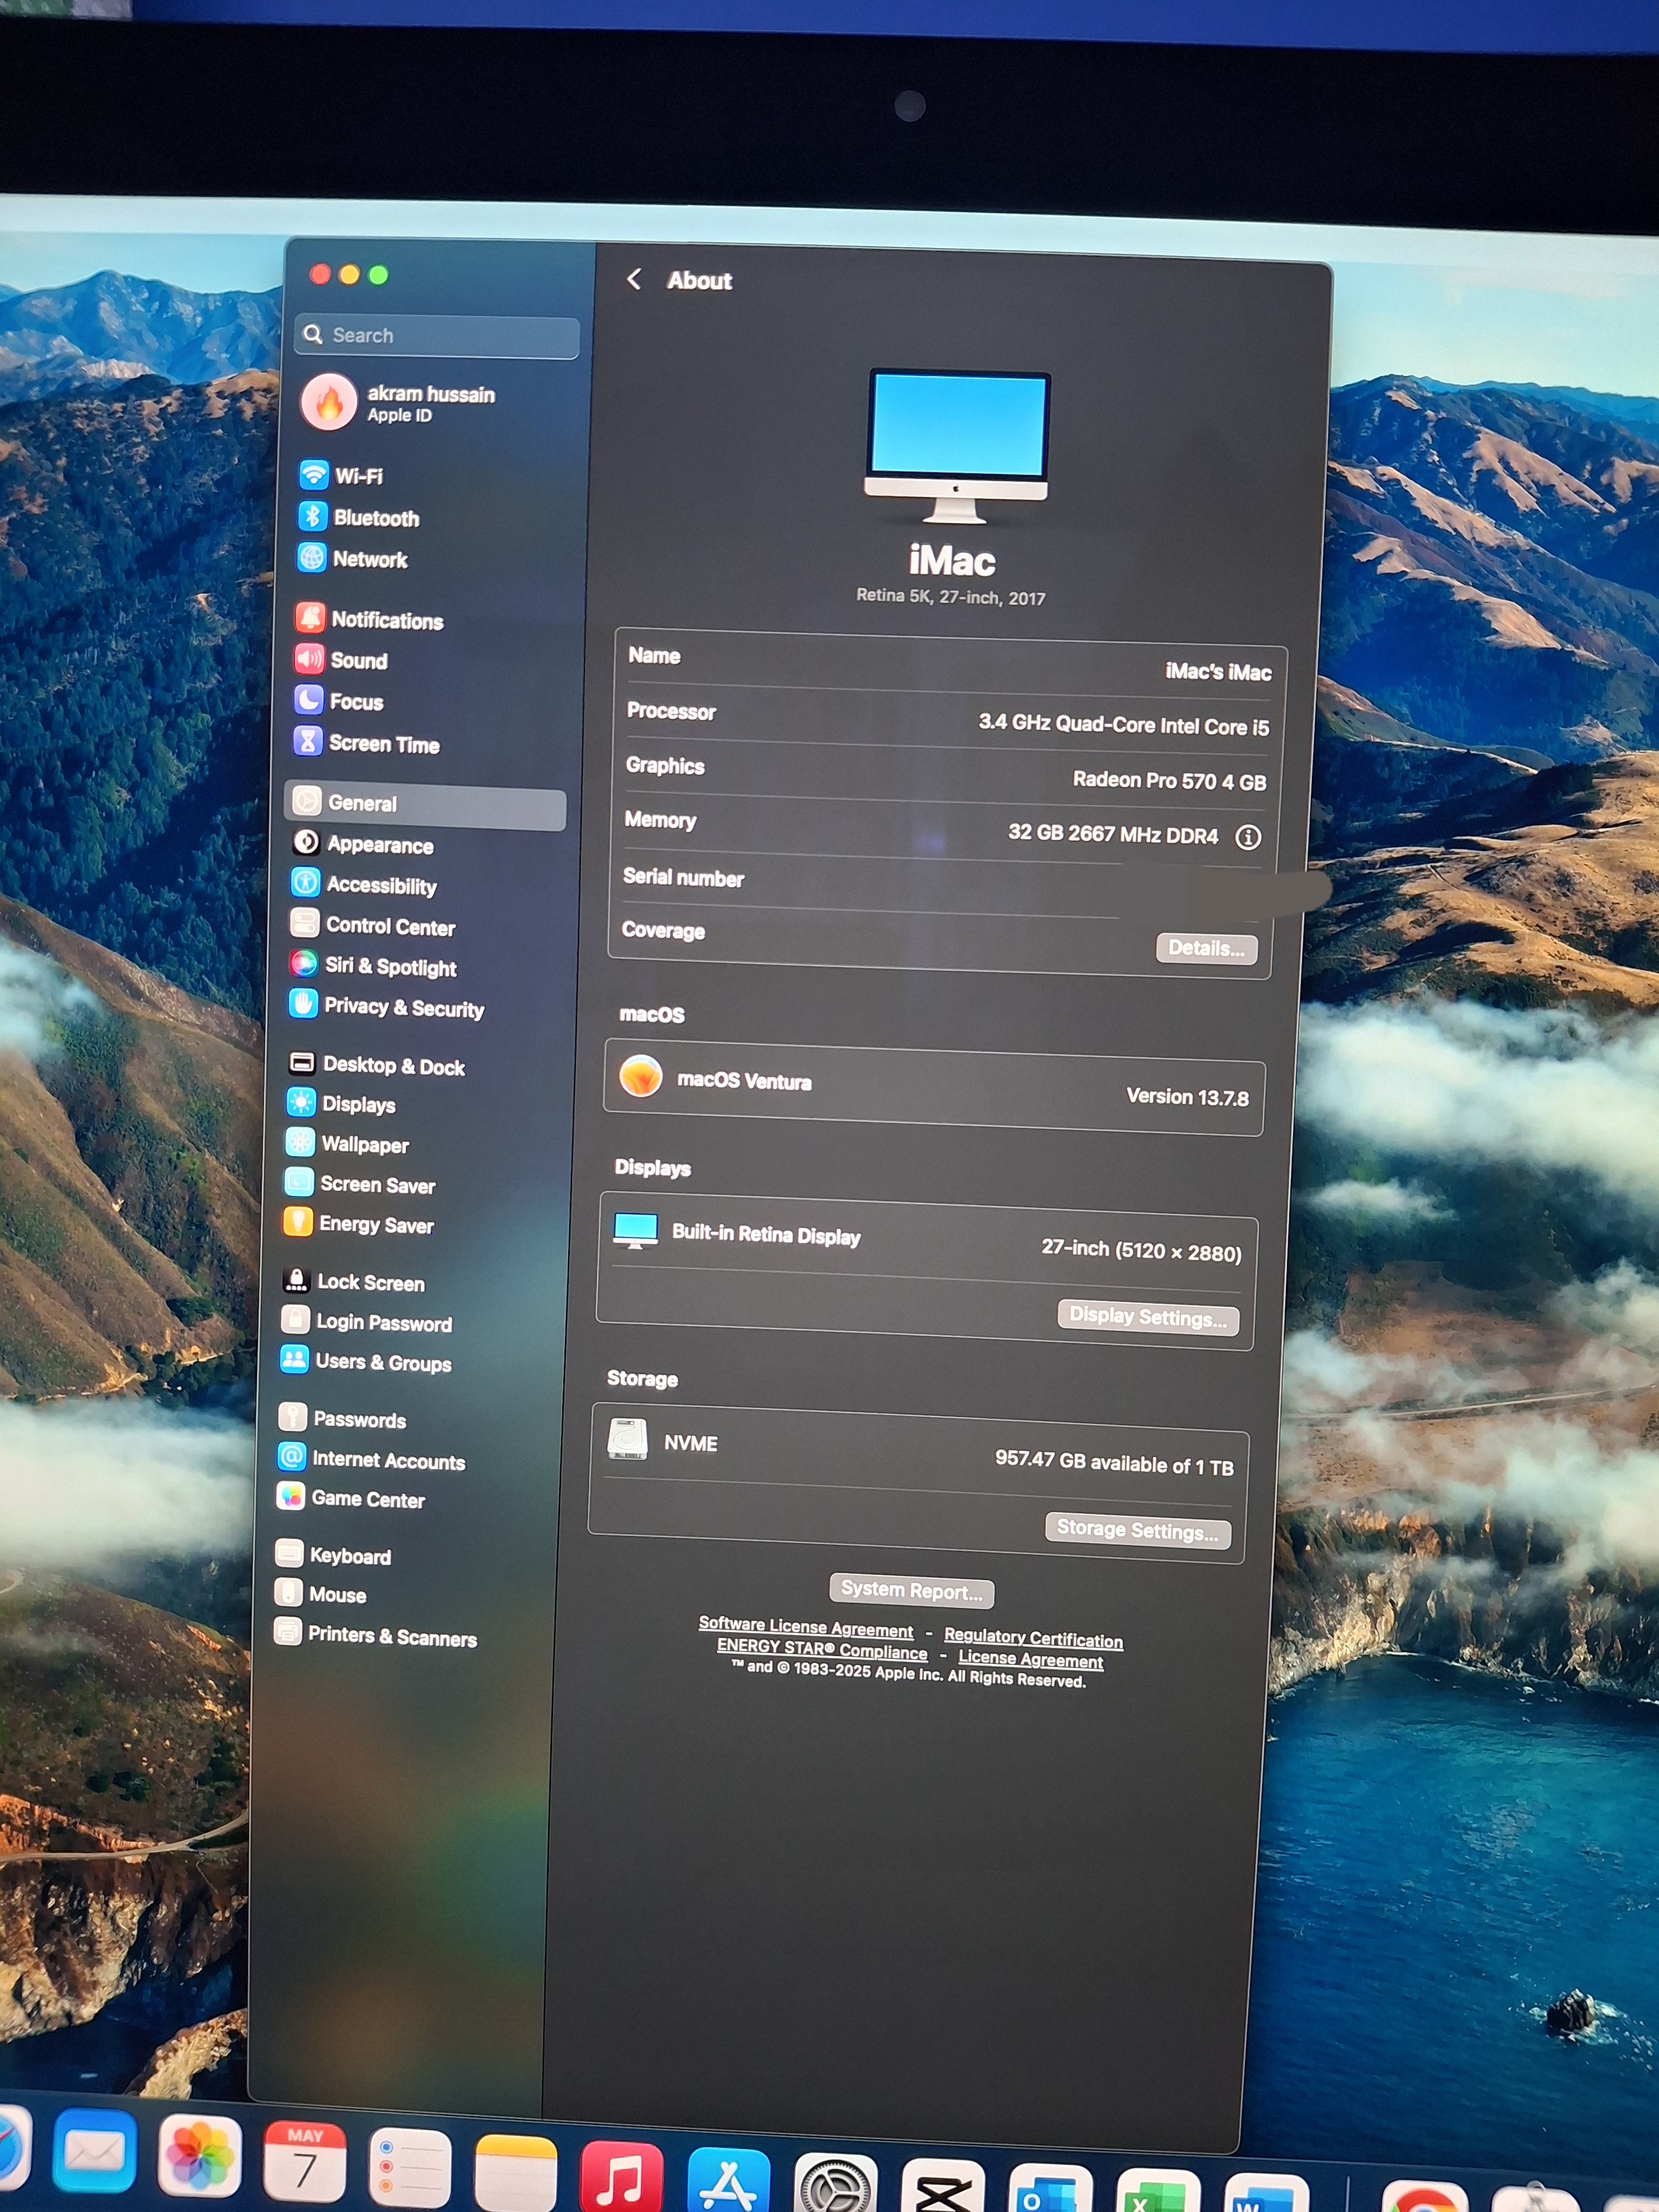Viewport: 1659px width, 2212px height.
Task: Go back using the arrow beside About
Action: [x=634, y=279]
